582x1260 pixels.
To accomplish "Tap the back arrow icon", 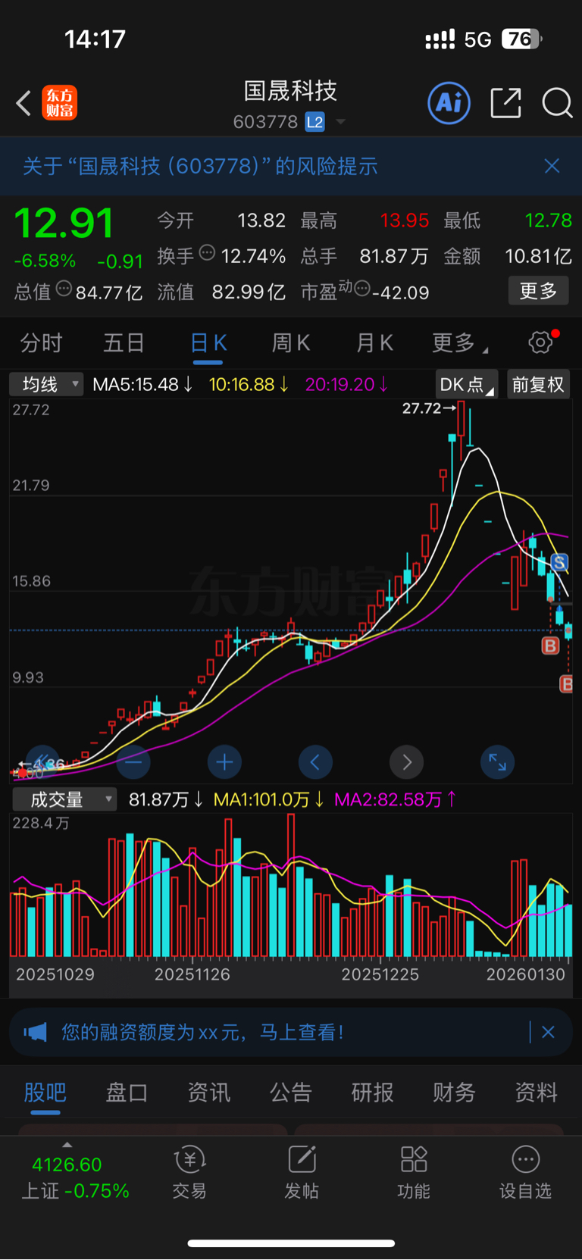I will 23,103.
